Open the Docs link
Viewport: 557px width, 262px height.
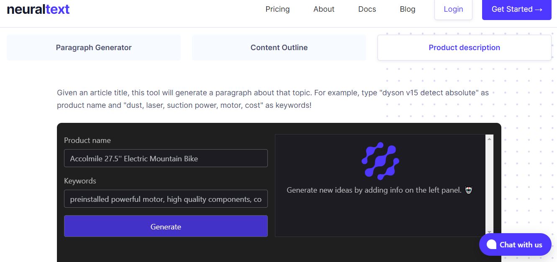point(367,9)
